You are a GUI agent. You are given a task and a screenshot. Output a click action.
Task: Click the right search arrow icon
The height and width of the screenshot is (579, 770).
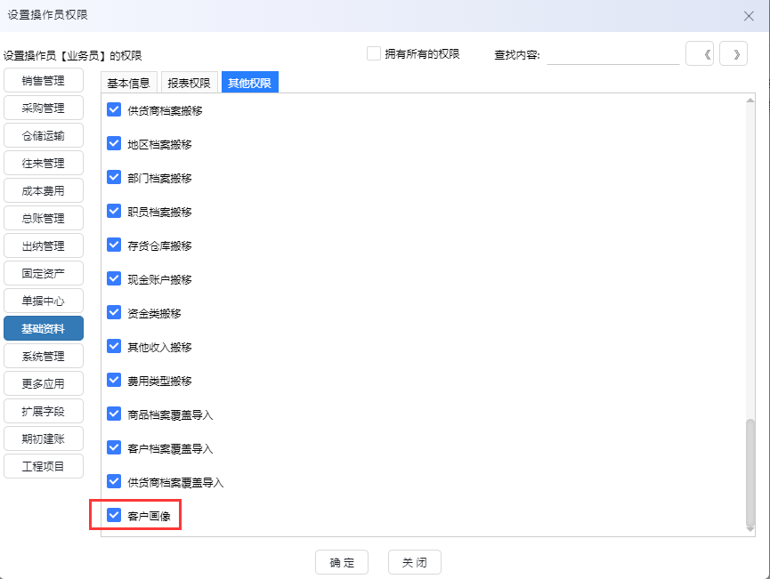[x=732, y=53]
